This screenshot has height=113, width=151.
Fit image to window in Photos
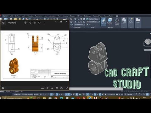(57, 88)
